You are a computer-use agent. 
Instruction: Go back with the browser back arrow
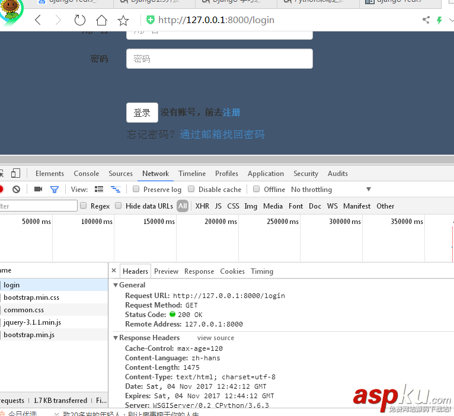[38, 20]
